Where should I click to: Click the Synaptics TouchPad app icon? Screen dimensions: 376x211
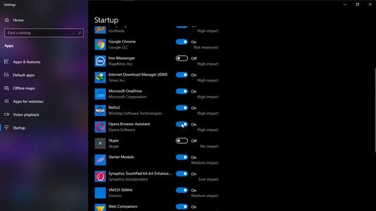click(100, 176)
